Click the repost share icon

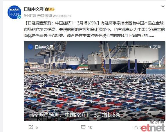click(x=31, y=127)
